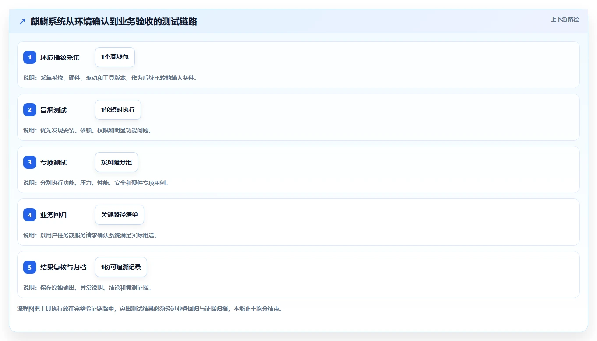
Task: Click step number 3 badge
Action: pyautogui.click(x=30, y=162)
